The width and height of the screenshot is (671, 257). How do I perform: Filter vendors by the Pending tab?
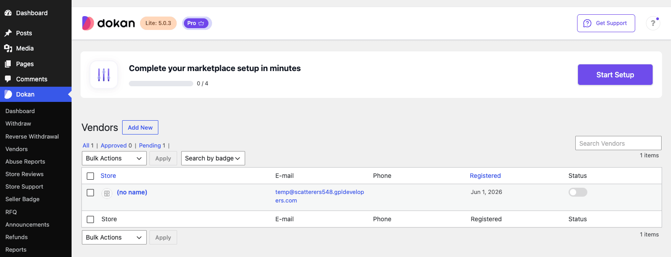click(x=150, y=145)
